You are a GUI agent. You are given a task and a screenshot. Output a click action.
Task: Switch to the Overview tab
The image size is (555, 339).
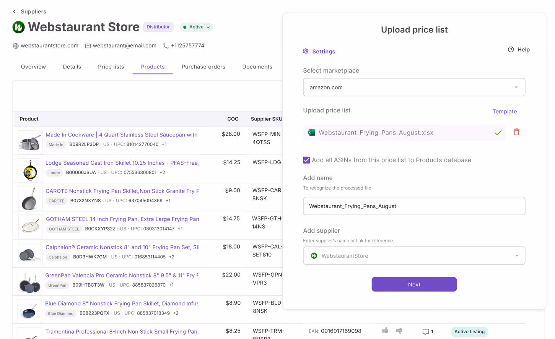click(x=33, y=67)
